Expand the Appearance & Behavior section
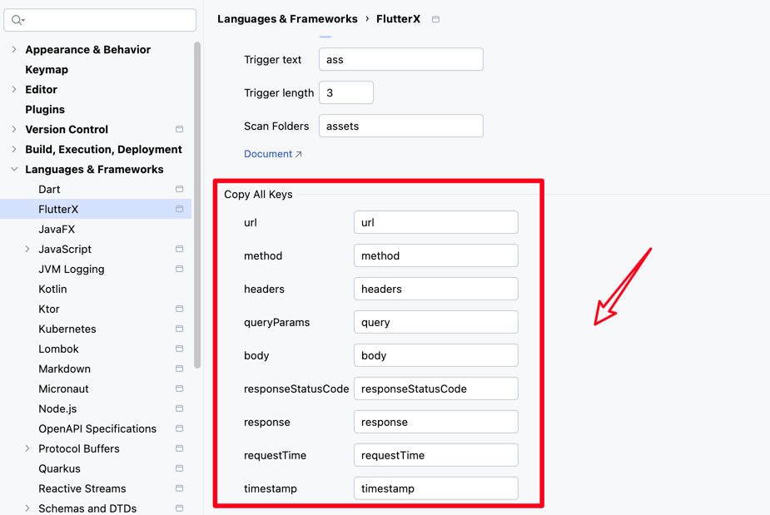The width and height of the screenshot is (770, 515). coord(14,50)
